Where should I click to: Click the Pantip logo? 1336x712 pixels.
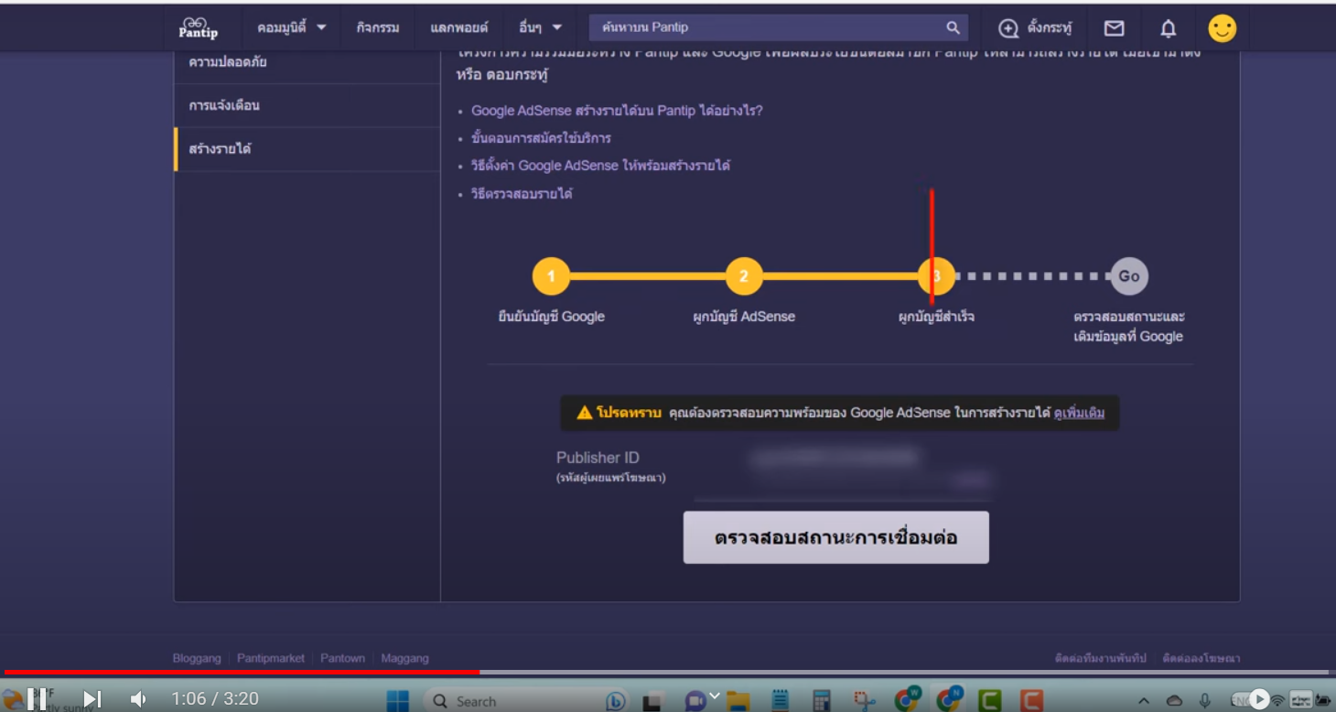(199, 28)
